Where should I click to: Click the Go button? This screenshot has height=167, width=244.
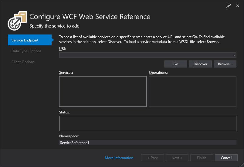click(x=176, y=64)
